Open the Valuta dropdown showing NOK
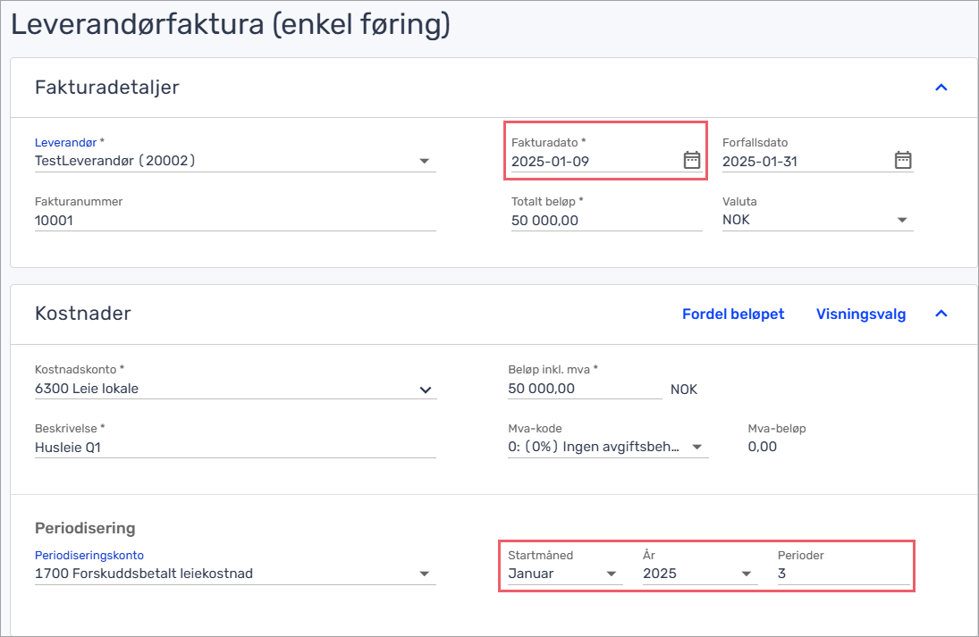The height and width of the screenshot is (637, 979). coord(901,220)
